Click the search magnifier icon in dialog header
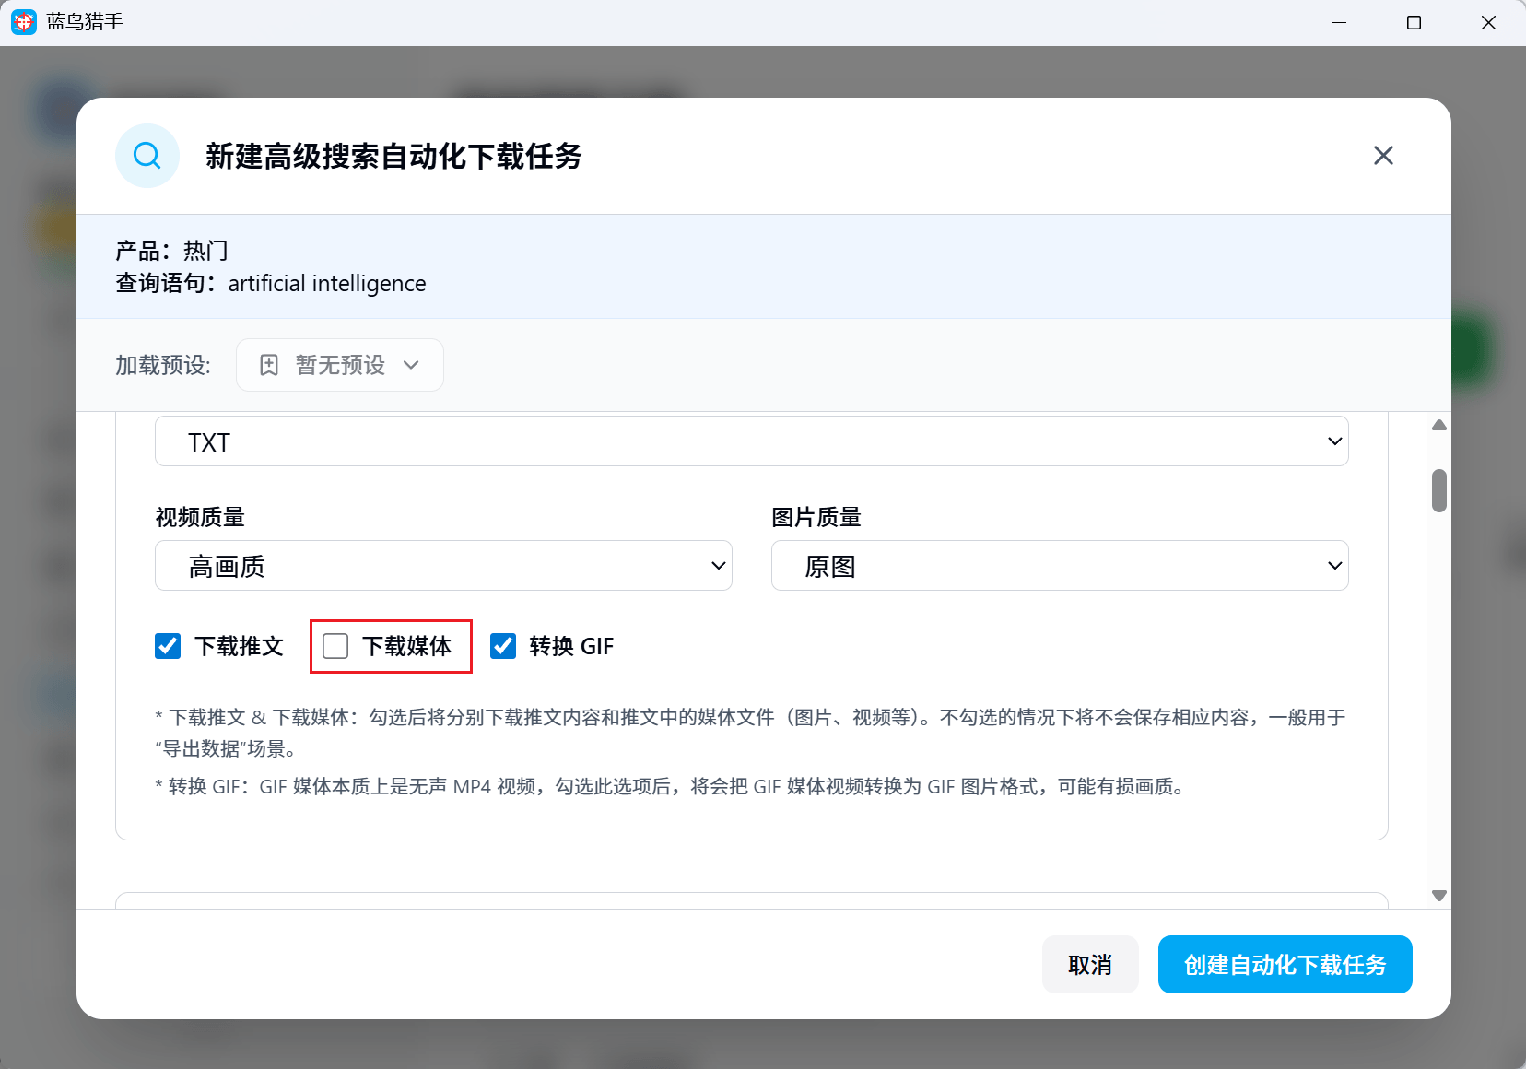 pyautogui.click(x=147, y=156)
